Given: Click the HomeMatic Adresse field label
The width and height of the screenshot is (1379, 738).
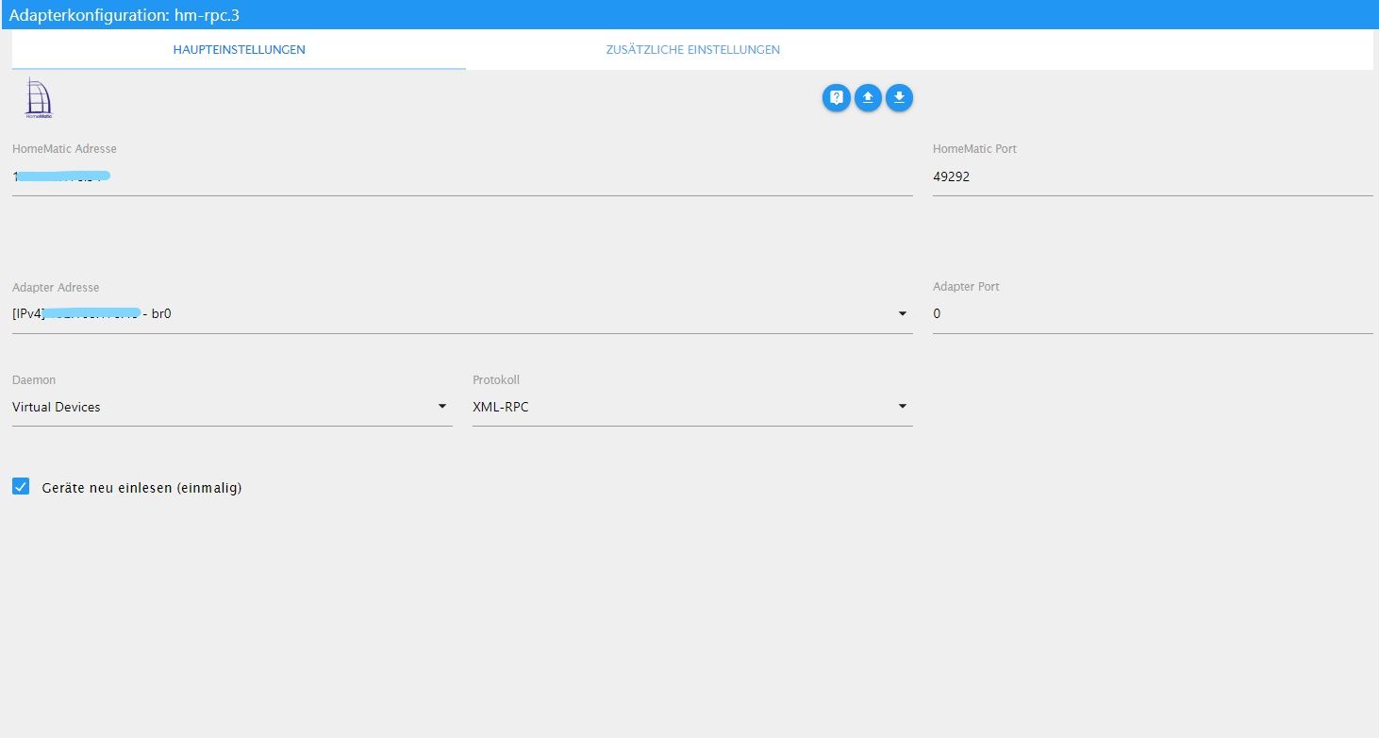Looking at the screenshot, I should pos(64,149).
